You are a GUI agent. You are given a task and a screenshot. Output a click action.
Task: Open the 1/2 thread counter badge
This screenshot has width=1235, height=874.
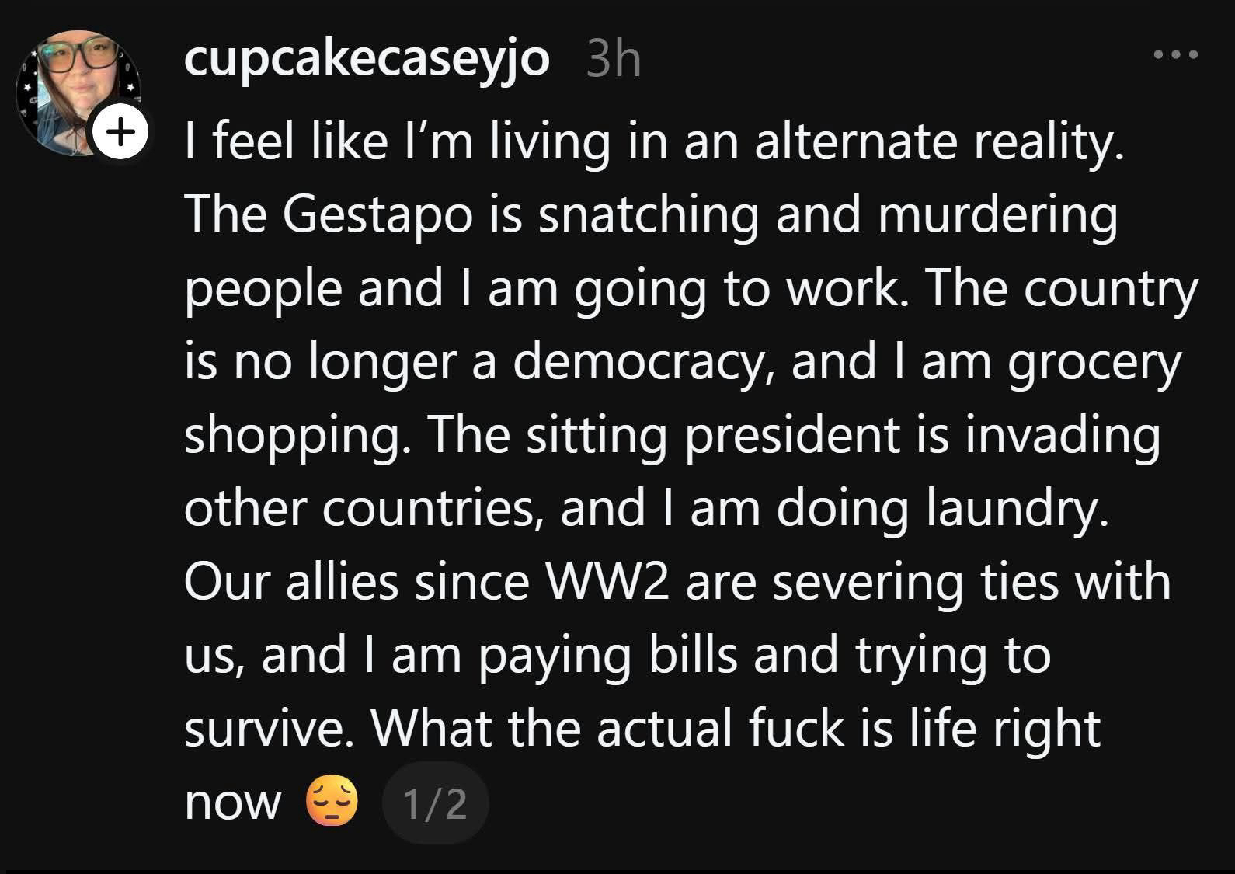[435, 803]
